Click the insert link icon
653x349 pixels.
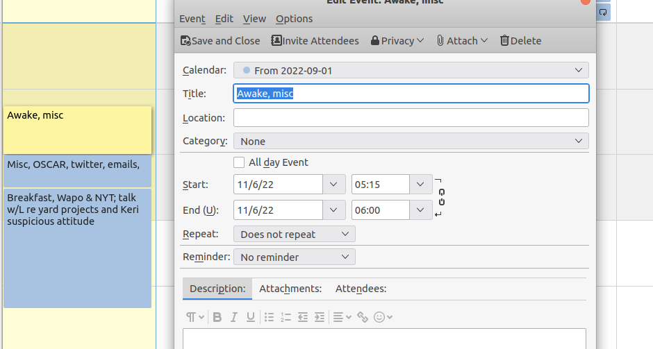pos(362,317)
